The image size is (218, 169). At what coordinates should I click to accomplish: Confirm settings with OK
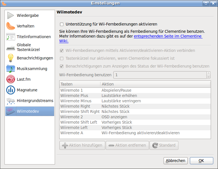201,161
